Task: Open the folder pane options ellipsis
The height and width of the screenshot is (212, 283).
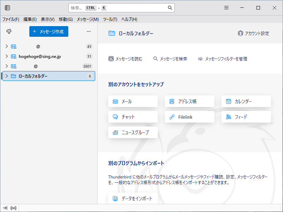Action: [89, 31]
